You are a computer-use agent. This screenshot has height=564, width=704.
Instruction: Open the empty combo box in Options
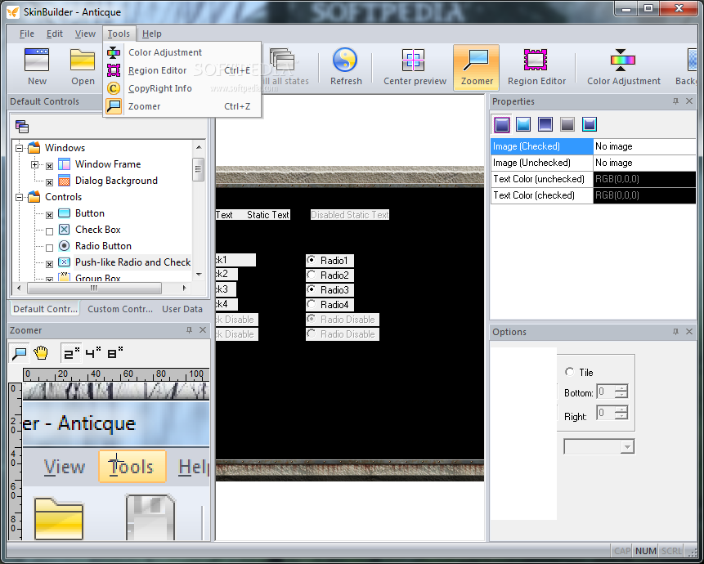[x=599, y=446]
